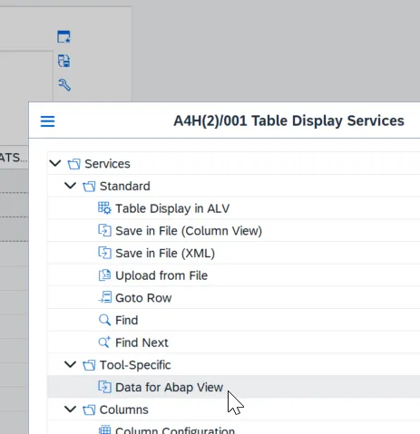Image resolution: width=420 pixels, height=434 pixels.
Task: Click the Columns folder icon
Action: [x=89, y=410]
